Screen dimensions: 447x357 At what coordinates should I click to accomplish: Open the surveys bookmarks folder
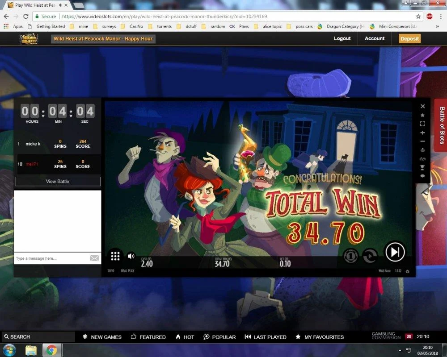[105, 26]
